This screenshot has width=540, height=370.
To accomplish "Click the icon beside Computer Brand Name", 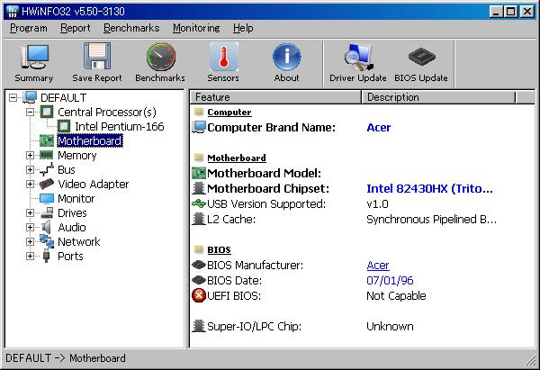I will coord(199,127).
